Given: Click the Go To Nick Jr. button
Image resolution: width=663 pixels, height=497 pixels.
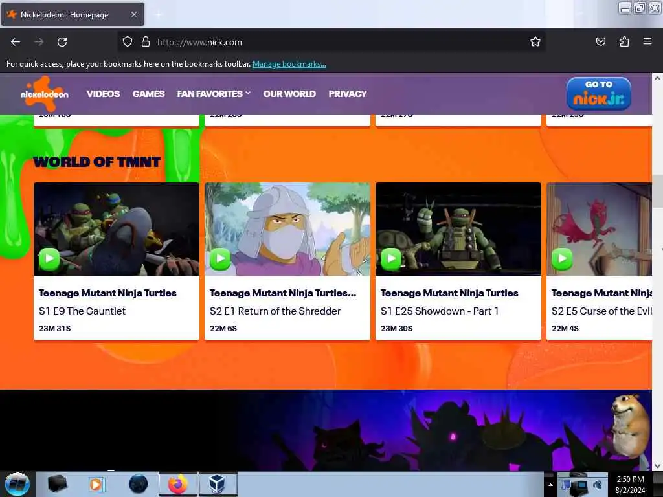Looking at the screenshot, I should click(x=599, y=94).
